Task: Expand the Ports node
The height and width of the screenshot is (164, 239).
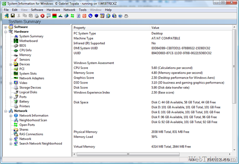Action: (x=11, y=97)
